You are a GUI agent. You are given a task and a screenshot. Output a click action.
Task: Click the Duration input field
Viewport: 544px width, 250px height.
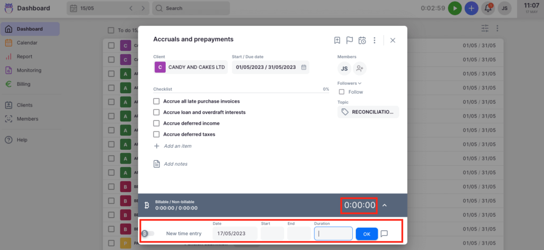click(x=333, y=234)
